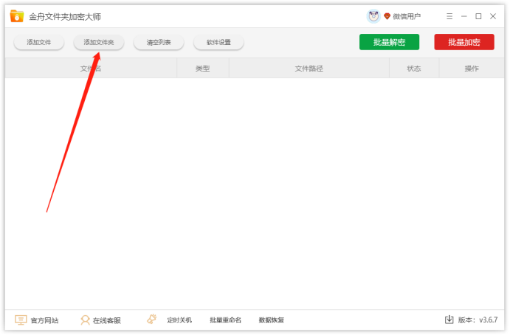This screenshot has width=510, height=335.
Task: Click the app logo folder icon
Action: point(16,16)
